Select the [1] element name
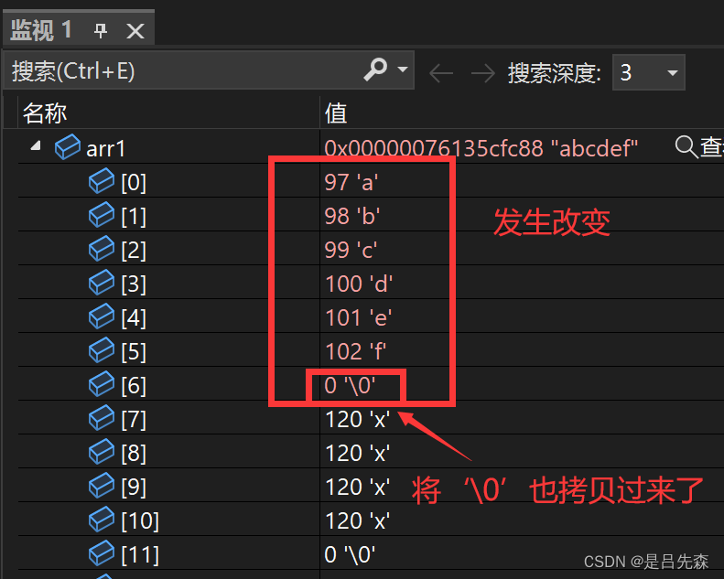This screenshot has width=724, height=579. (x=134, y=217)
